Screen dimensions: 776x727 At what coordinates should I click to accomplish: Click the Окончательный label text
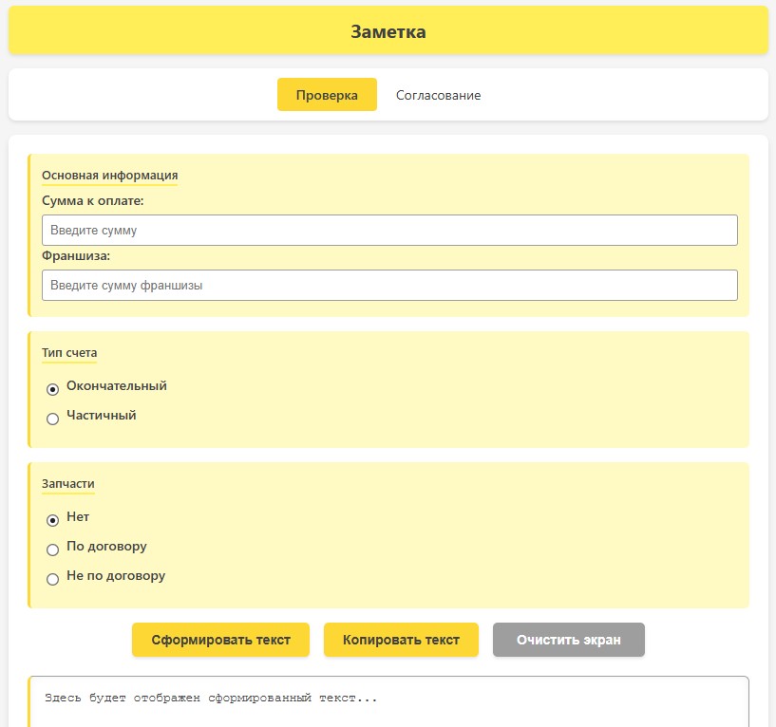(117, 386)
